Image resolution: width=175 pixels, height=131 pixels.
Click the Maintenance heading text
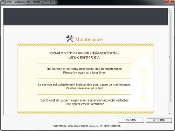click(x=89, y=40)
